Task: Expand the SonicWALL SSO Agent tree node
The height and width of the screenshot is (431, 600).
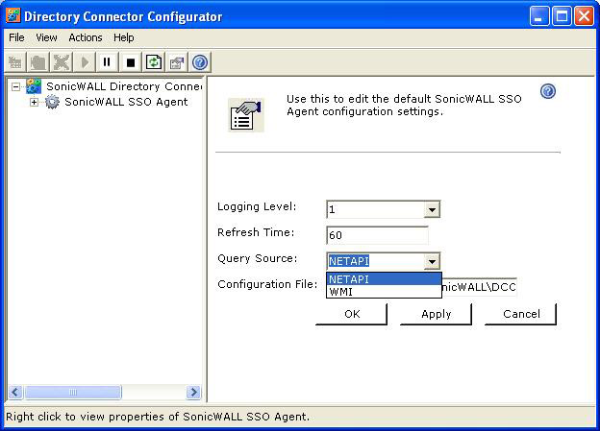Action: [35, 102]
